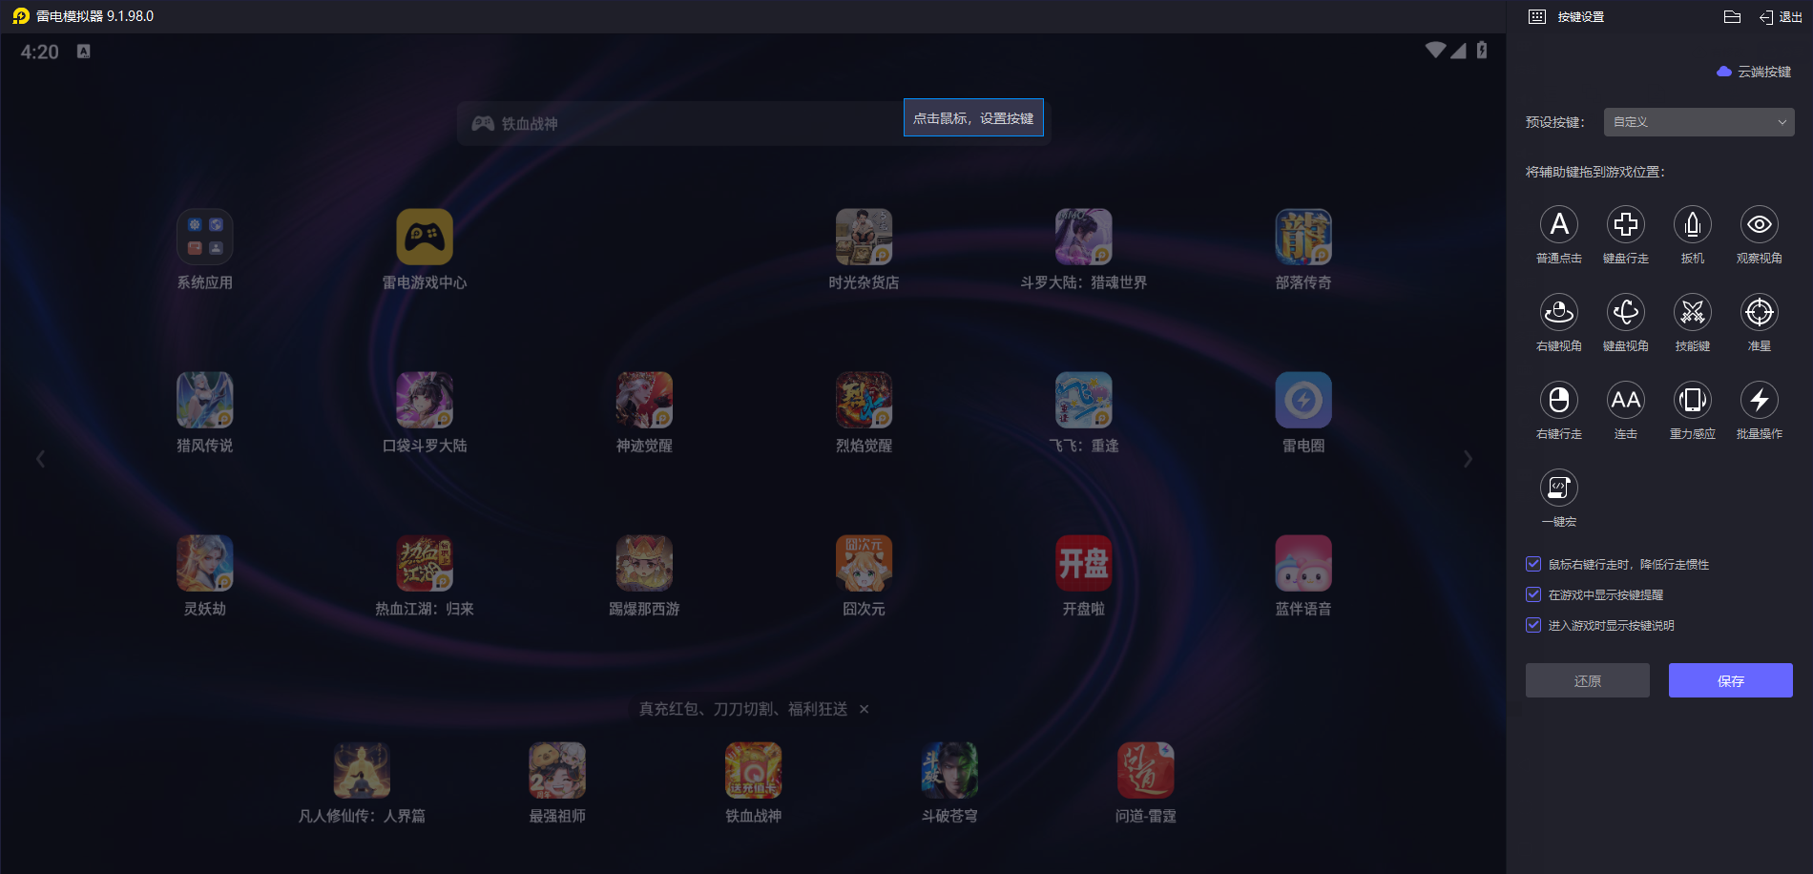This screenshot has height=874, width=1813.
Task: Launch 时光杂货店 game
Action: click(864, 237)
